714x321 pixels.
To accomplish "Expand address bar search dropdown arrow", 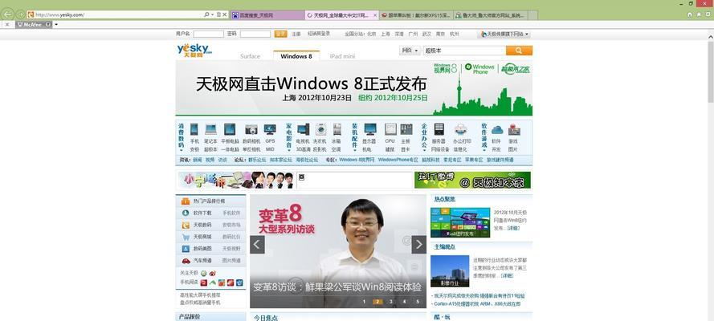I will tap(212, 15).
